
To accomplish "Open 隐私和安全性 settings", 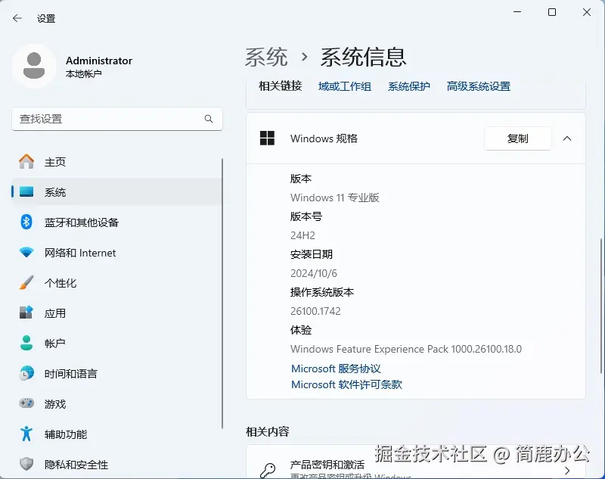I will tap(117, 464).
